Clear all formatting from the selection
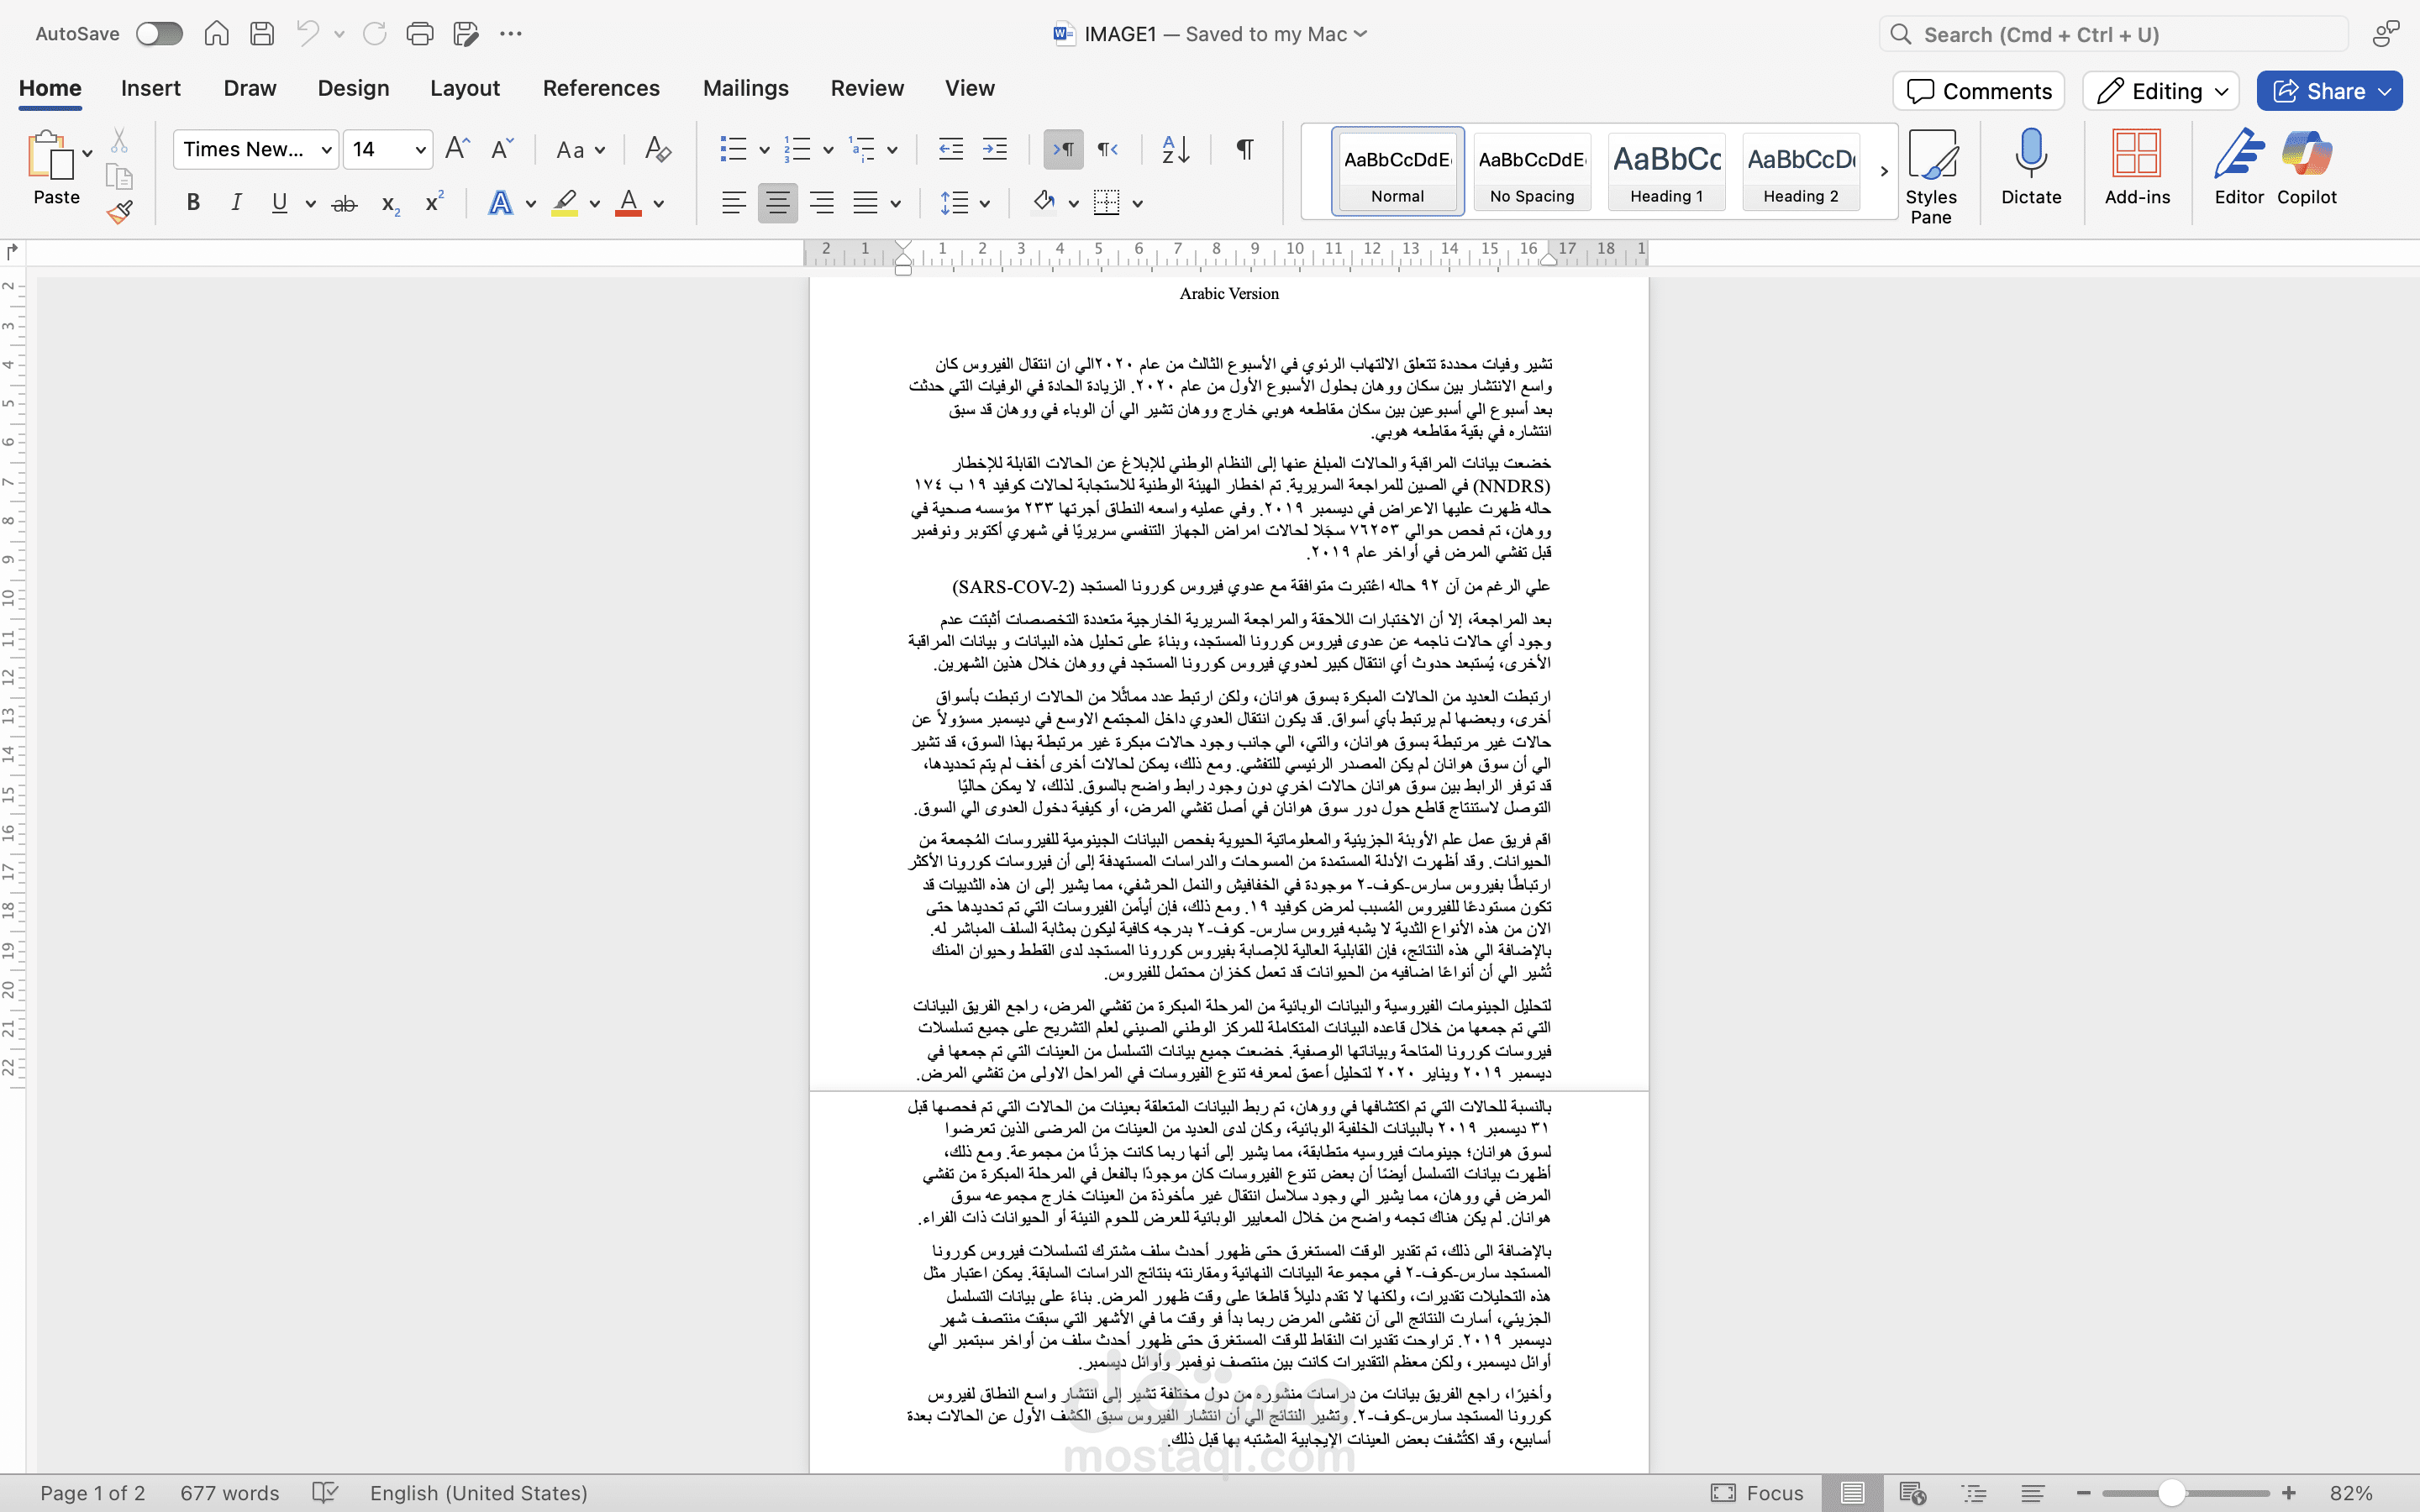2420x1512 pixels. [x=657, y=149]
